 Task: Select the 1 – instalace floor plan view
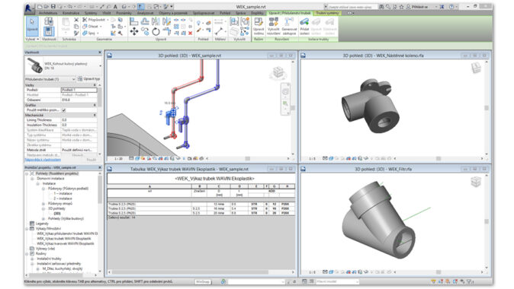[x=63, y=193]
